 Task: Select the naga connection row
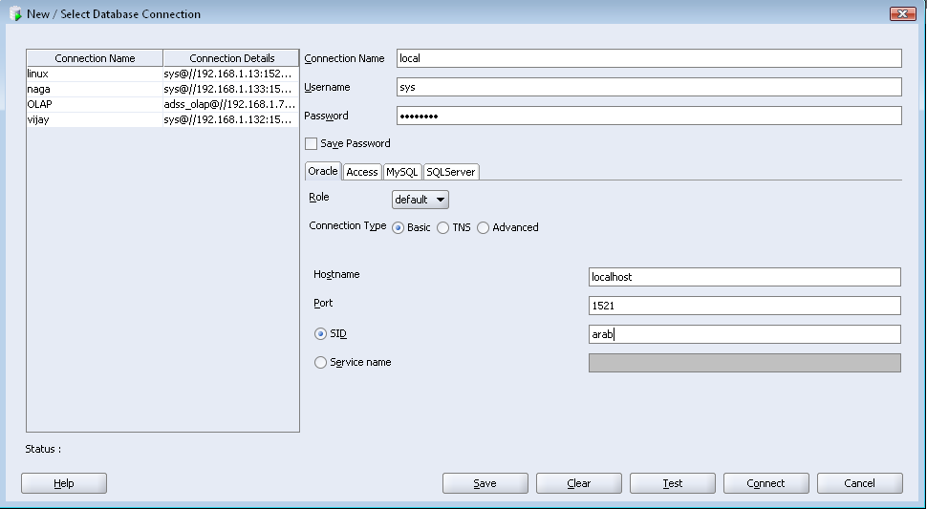pos(162,89)
